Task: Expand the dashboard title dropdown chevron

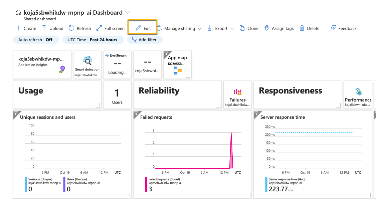Action: [x=128, y=12]
